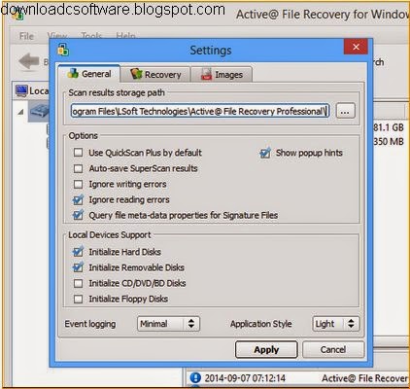This screenshot has height=389, width=410.
Task: Open the Recovery tab
Action: pyautogui.click(x=155, y=75)
